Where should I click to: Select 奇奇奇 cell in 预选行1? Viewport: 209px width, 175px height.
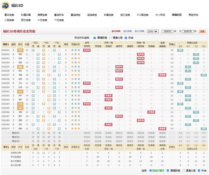tap(87, 133)
